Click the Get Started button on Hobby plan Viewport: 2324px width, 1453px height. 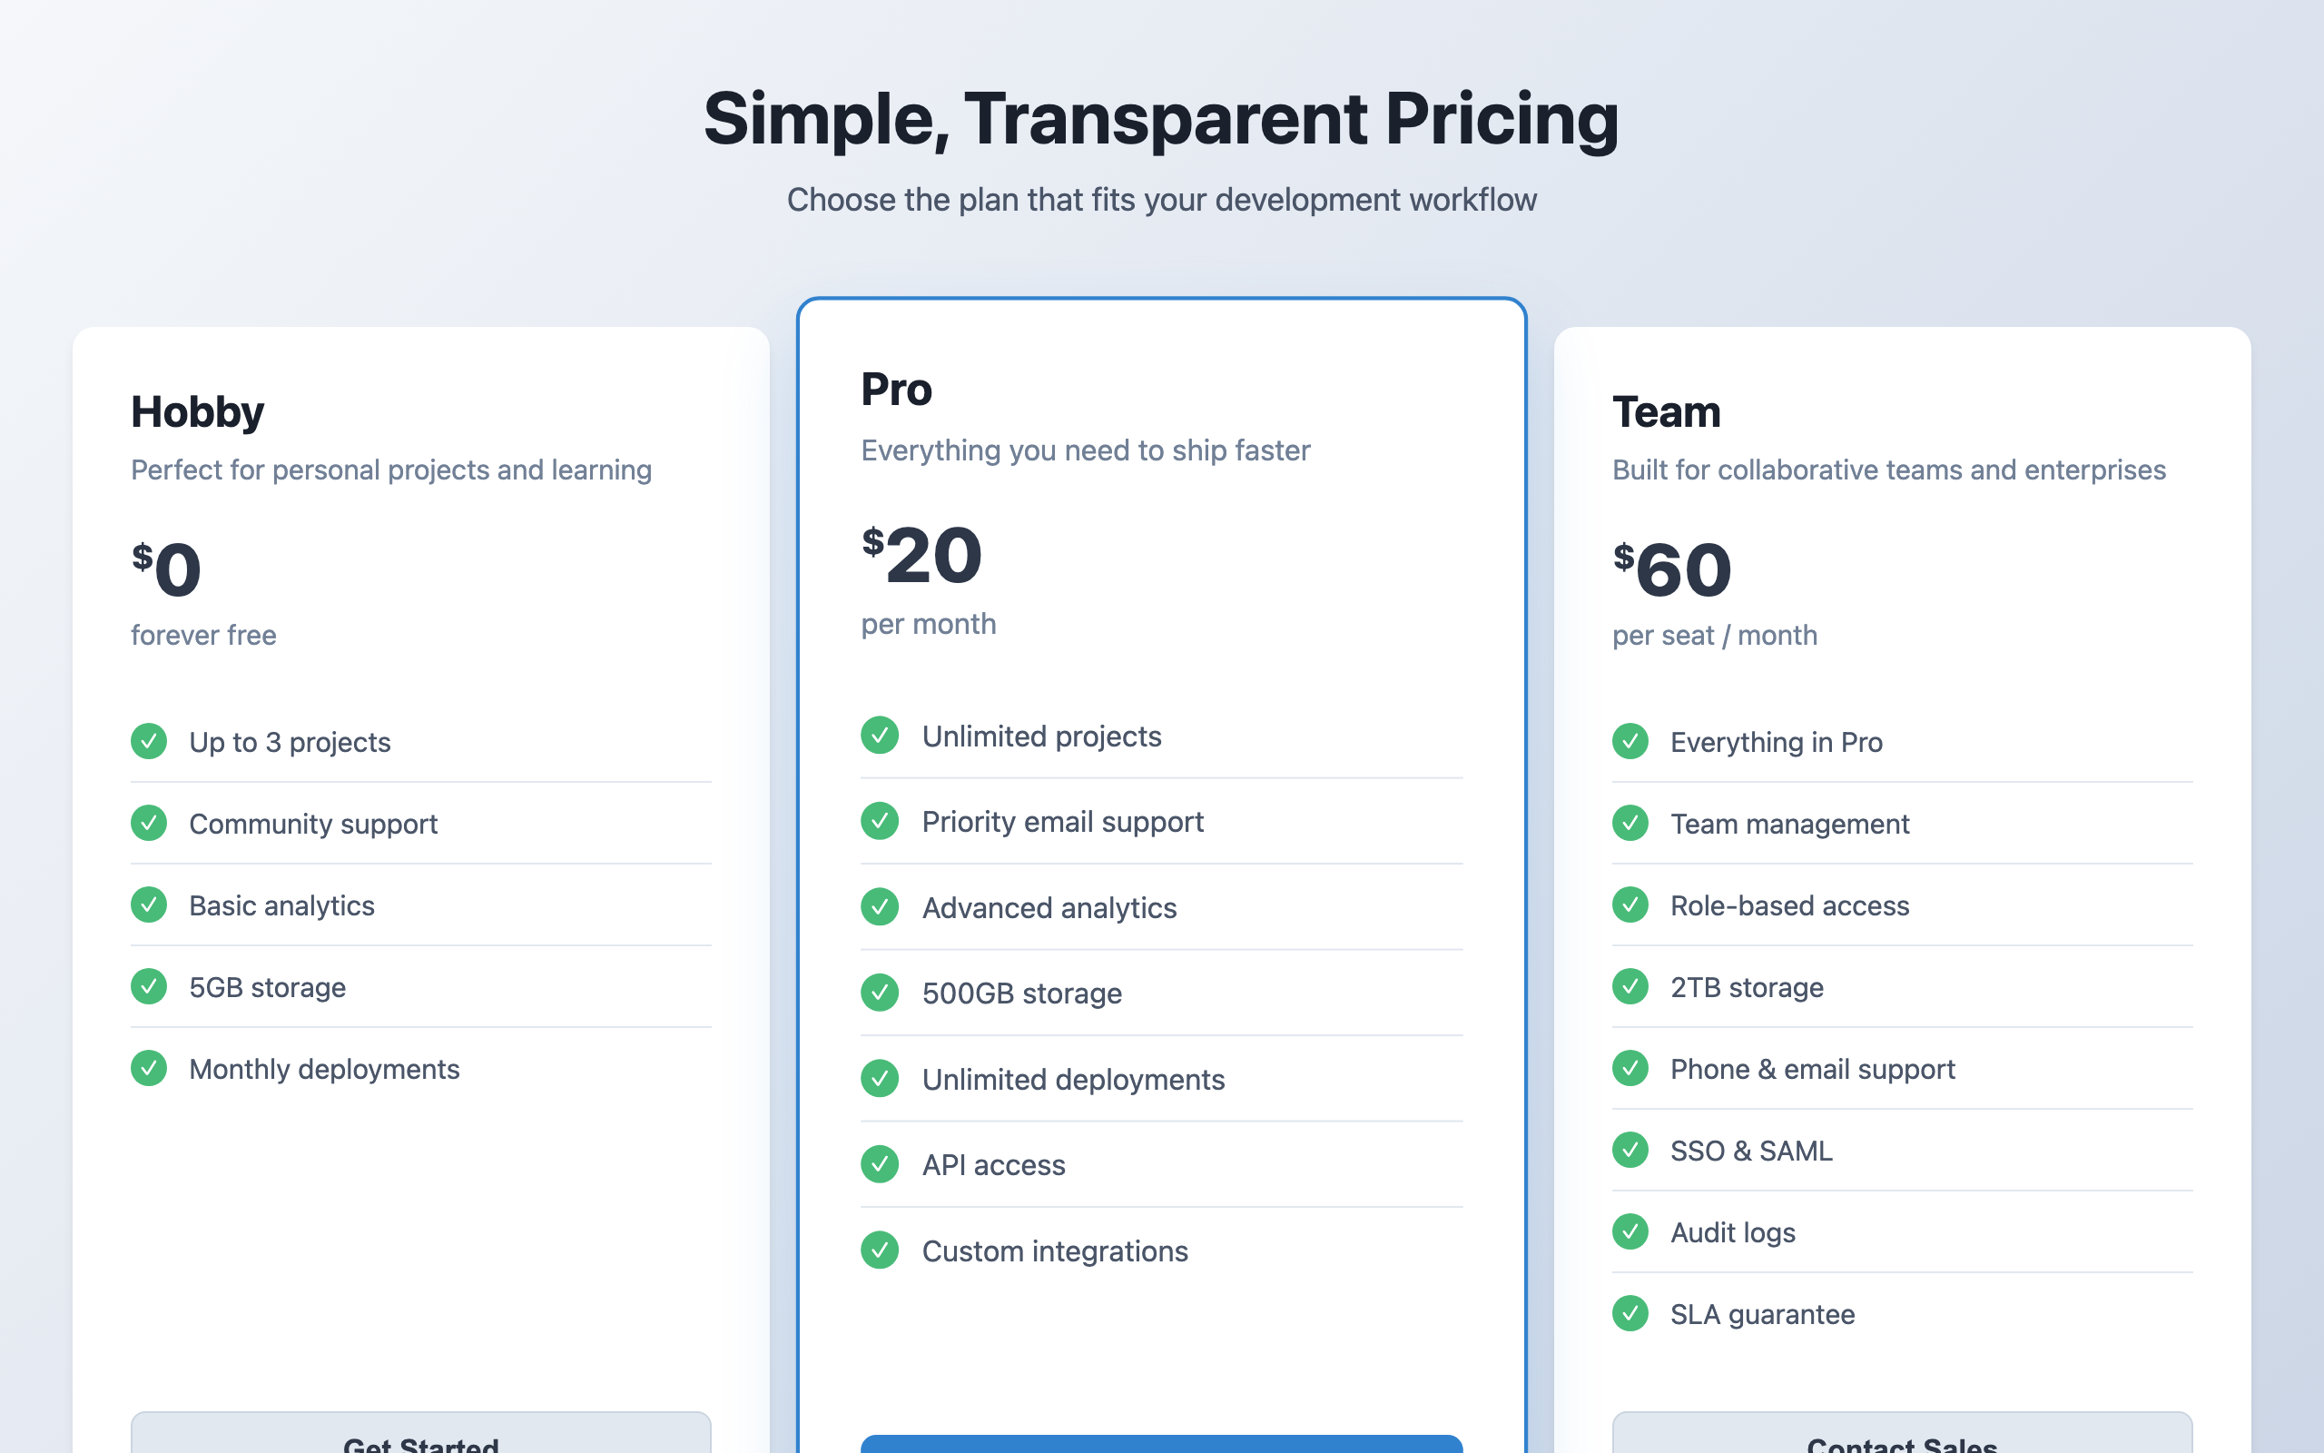pos(420,1434)
